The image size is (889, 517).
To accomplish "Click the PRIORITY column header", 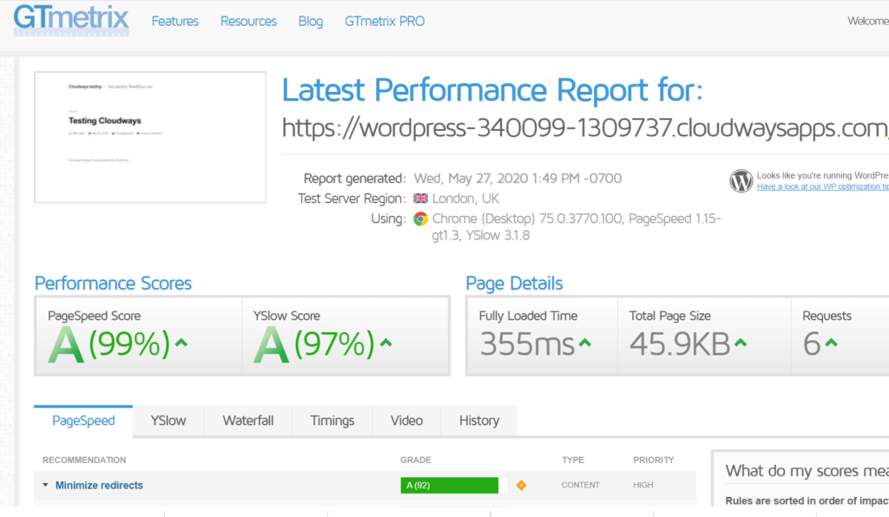I will 654,460.
